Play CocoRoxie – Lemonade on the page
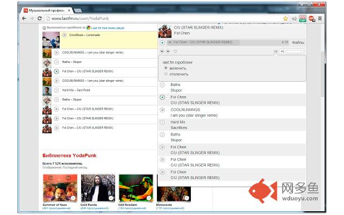 [64, 35]
